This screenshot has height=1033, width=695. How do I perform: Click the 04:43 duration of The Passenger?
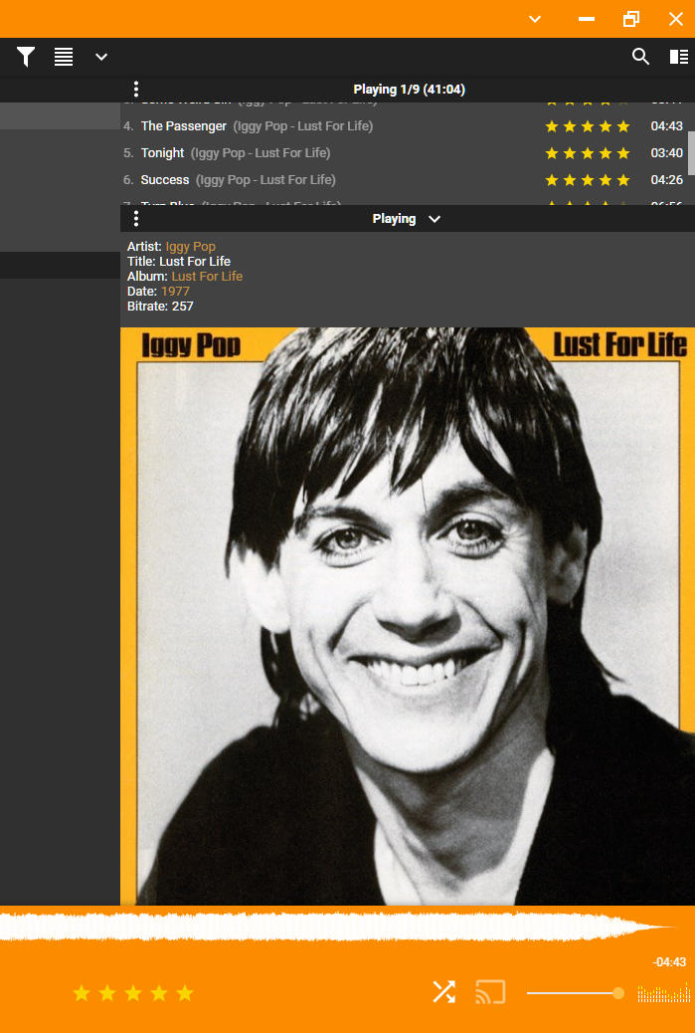pyautogui.click(x=667, y=125)
